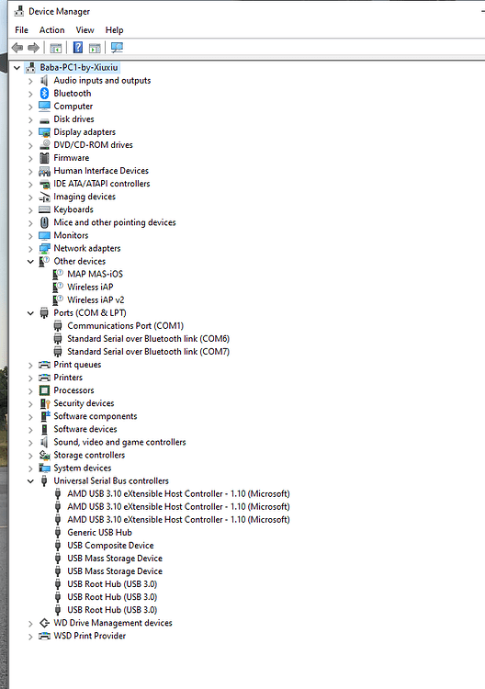Screen dimensions: 485x689
Task: Open the View menu
Action: click(85, 30)
